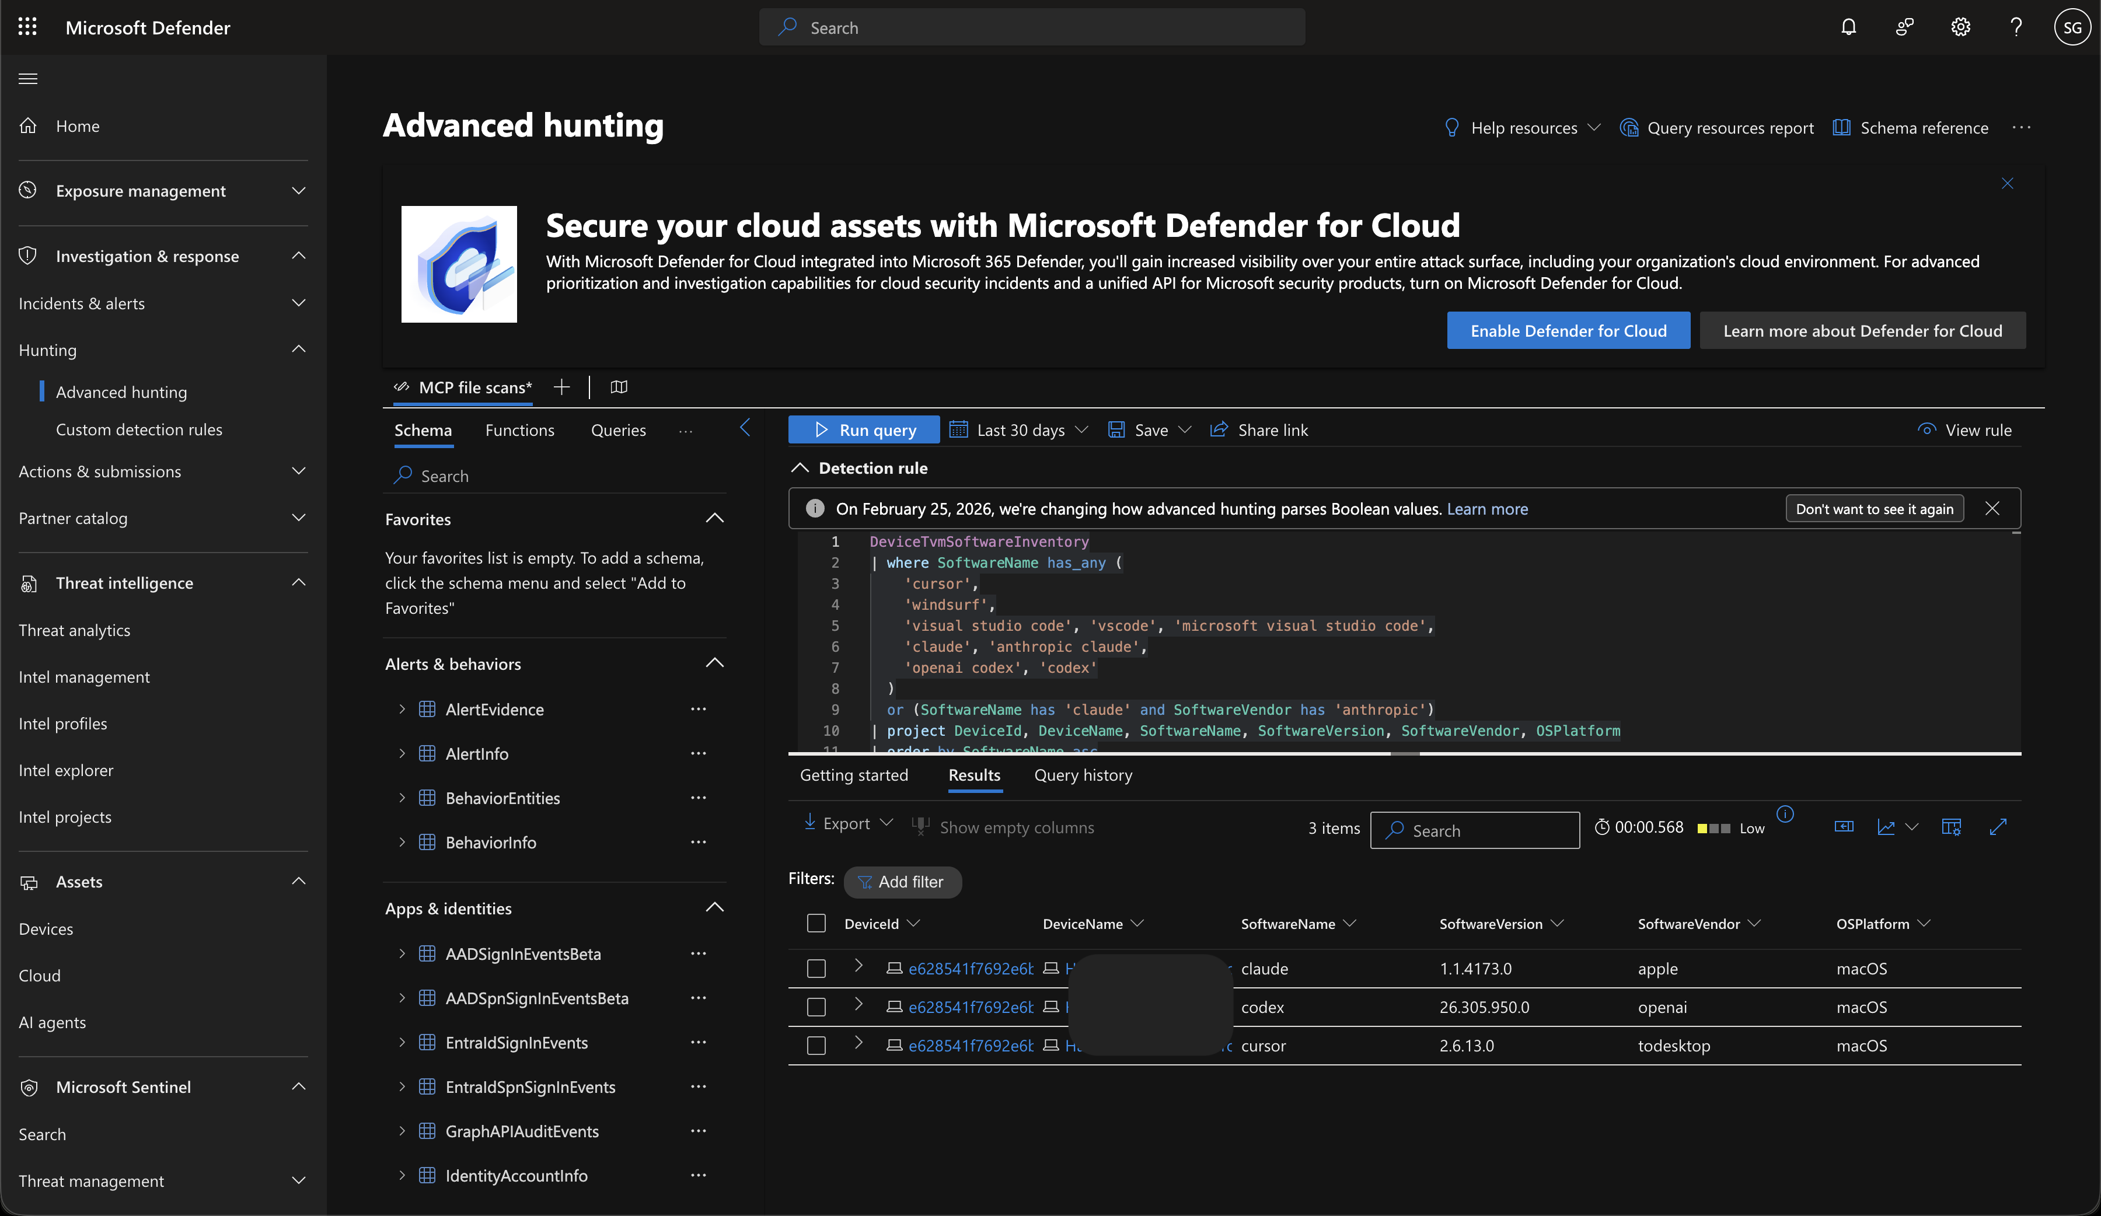This screenshot has width=2101, height=1216.
Task: Click the customize columns icon in results
Action: [x=1951, y=827]
